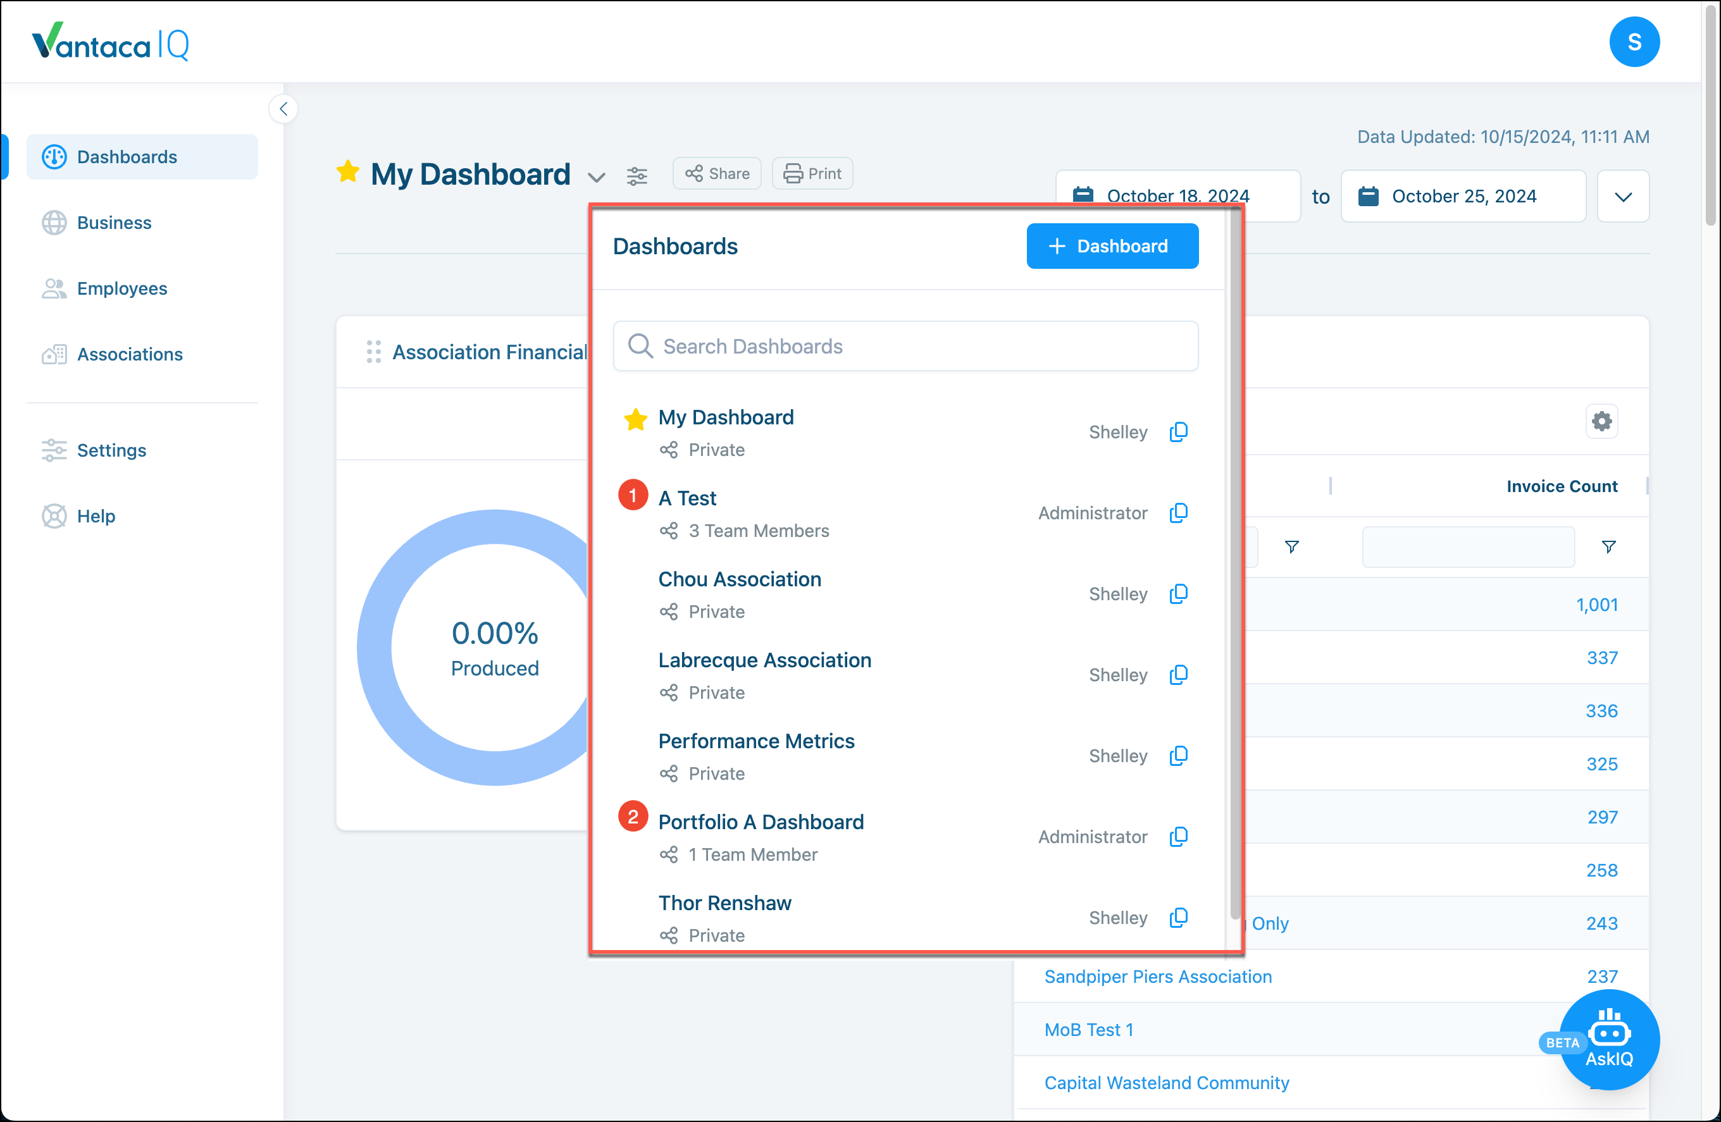Copy the Chou Association dashboard
Screen dimensions: 1721x1122
click(x=1179, y=593)
